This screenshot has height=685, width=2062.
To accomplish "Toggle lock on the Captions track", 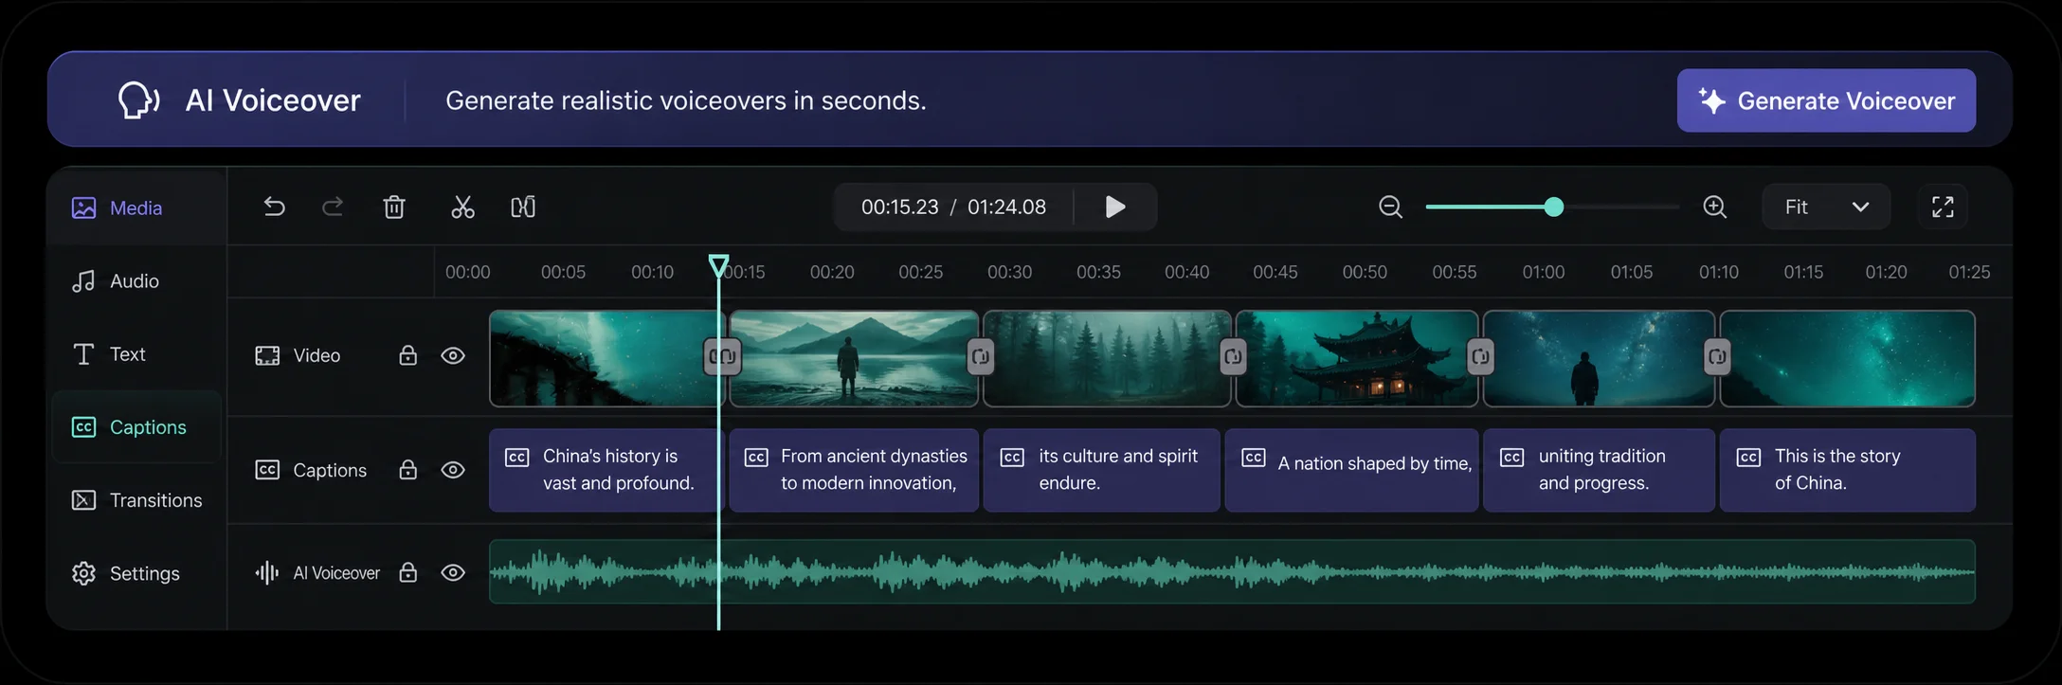I will pos(407,470).
